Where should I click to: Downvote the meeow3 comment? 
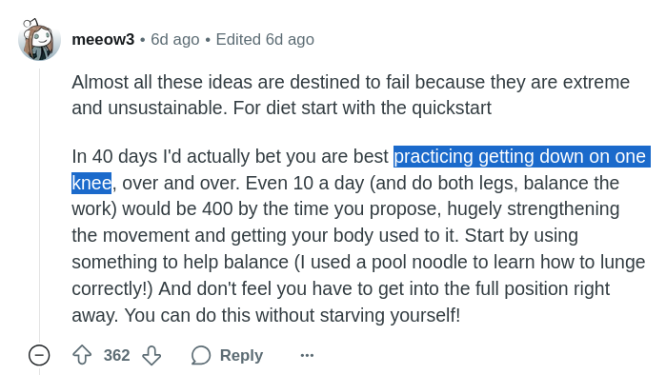coord(151,355)
